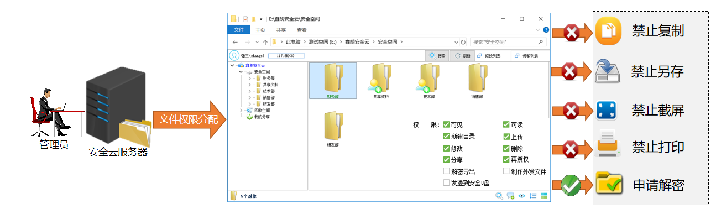Expand the 共享资料 tree node
The image size is (716, 214).
click(x=250, y=85)
